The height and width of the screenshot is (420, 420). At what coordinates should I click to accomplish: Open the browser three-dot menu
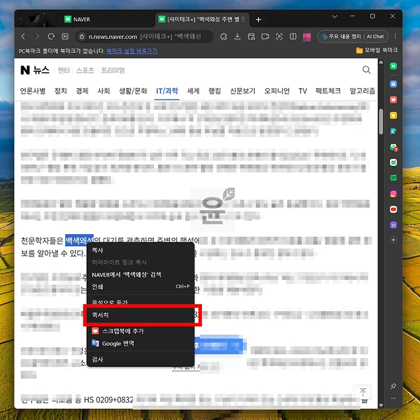395,36
